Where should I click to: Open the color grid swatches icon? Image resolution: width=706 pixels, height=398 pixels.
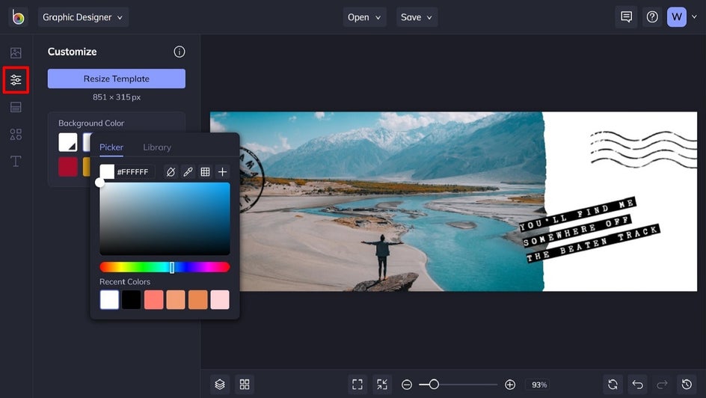coord(206,171)
